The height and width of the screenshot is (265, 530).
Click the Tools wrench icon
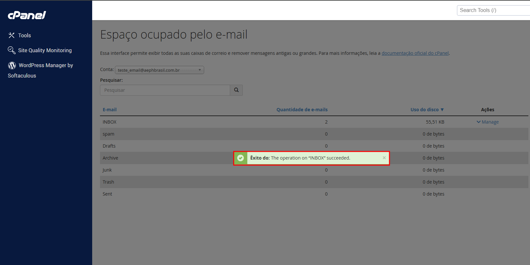click(x=12, y=35)
